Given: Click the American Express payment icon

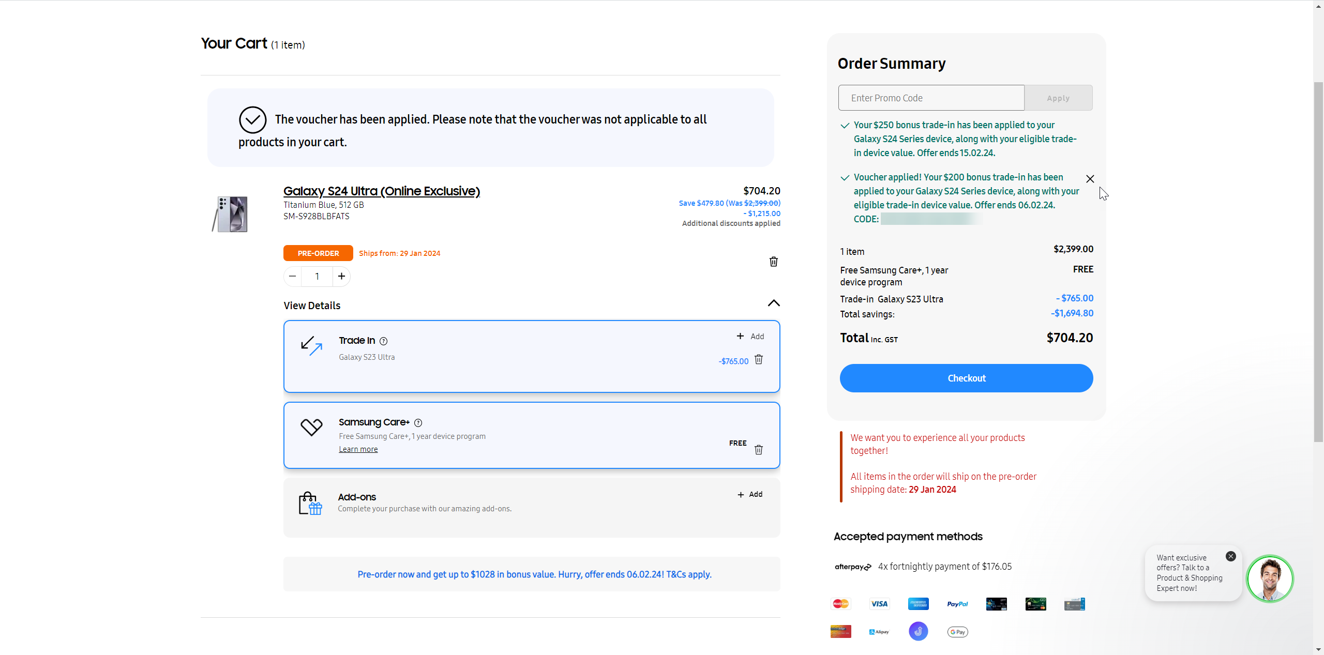Looking at the screenshot, I should point(919,604).
